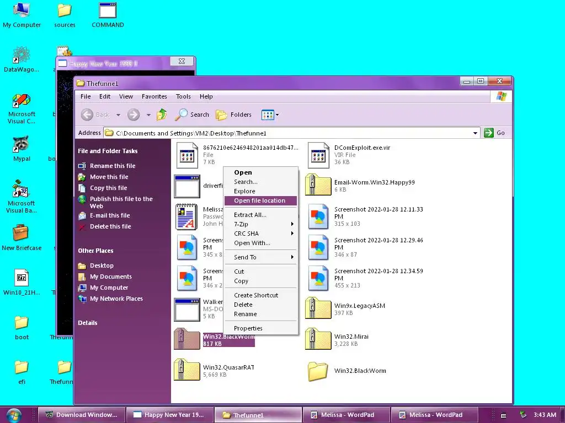Choose Delete in the context menu

pos(260,304)
